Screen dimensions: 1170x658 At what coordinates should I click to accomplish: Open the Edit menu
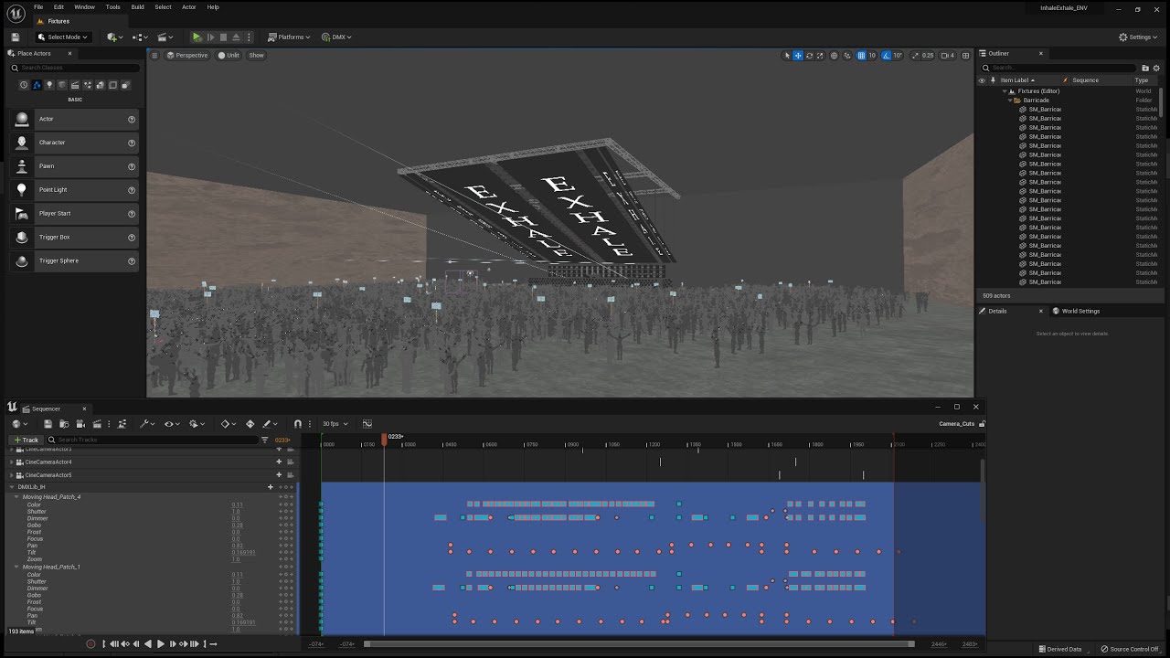point(58,7)
